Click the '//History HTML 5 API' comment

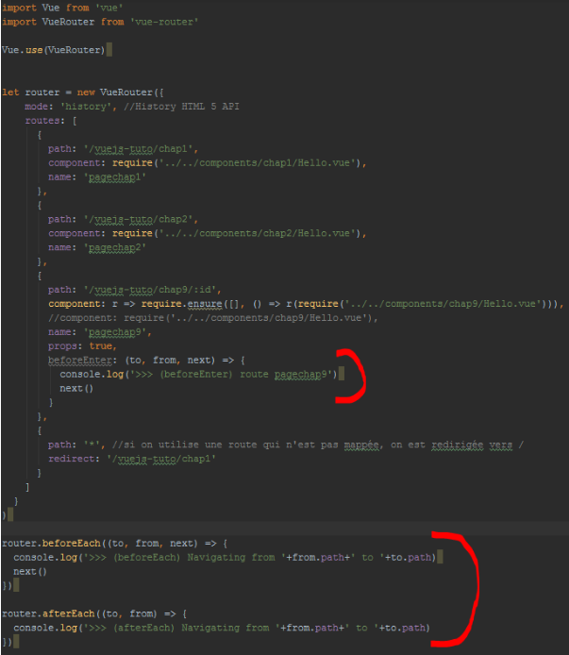point(182,107)
